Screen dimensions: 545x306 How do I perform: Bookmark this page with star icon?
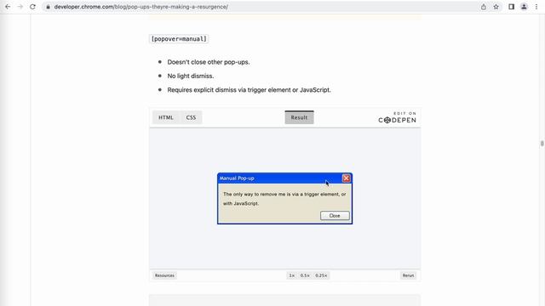[x=496, y=7]
